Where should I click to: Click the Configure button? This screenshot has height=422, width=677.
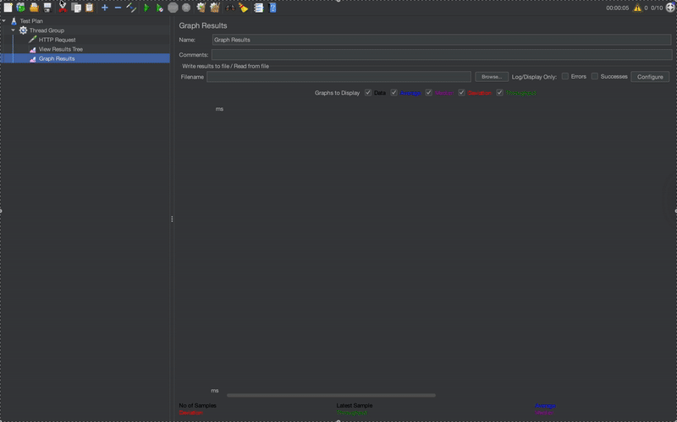tap(650, 77)
